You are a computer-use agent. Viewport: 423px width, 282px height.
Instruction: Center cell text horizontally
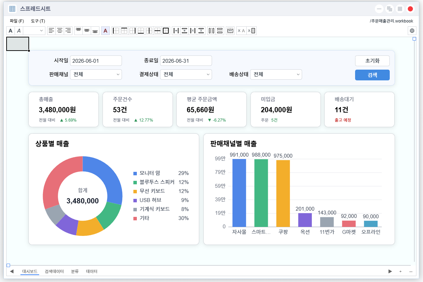[60, 31]
